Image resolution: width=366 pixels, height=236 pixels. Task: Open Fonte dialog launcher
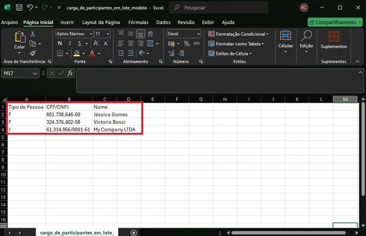(111, 62)
